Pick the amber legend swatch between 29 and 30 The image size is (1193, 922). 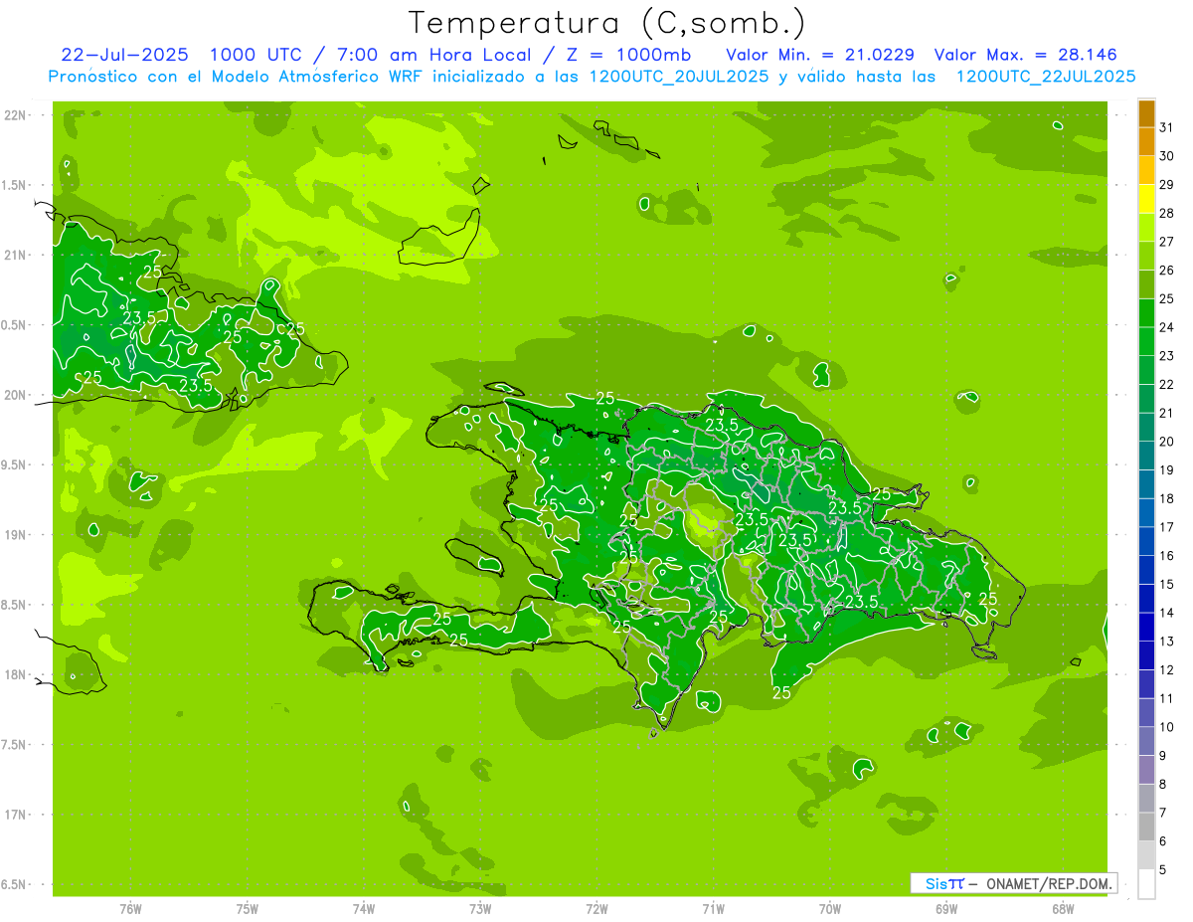[1146, 171]
